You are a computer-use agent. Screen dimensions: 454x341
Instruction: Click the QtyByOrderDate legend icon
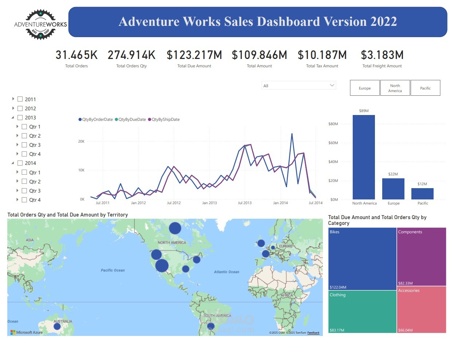(79, 119)
